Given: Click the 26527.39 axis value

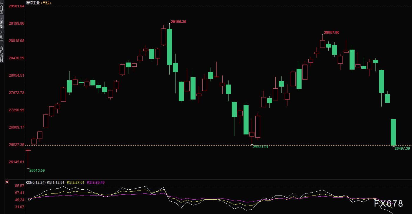Looking at the screenshot, I should click(16, 144).
